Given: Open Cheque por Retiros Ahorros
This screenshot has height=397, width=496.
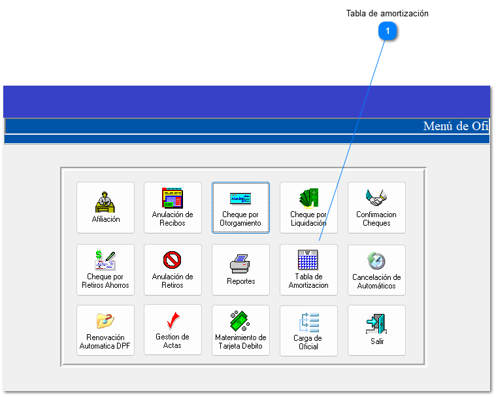Looking at the screenshot, I should point(105,269).
